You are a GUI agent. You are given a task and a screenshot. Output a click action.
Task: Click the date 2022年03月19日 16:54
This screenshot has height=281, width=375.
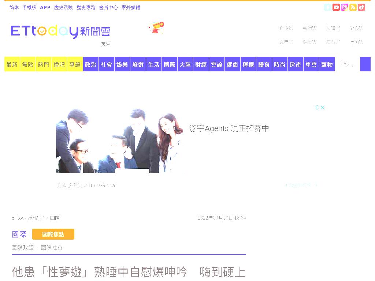tap(222, 218)
